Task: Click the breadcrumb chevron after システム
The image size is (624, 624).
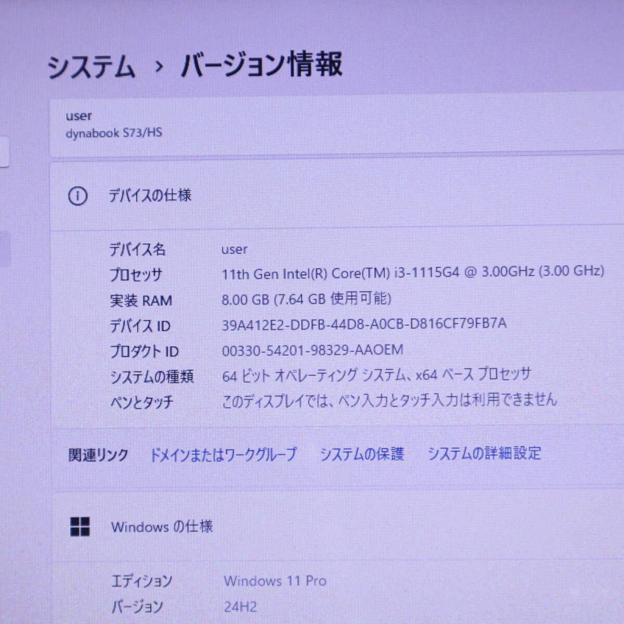Action: click(x=159, y=67)
